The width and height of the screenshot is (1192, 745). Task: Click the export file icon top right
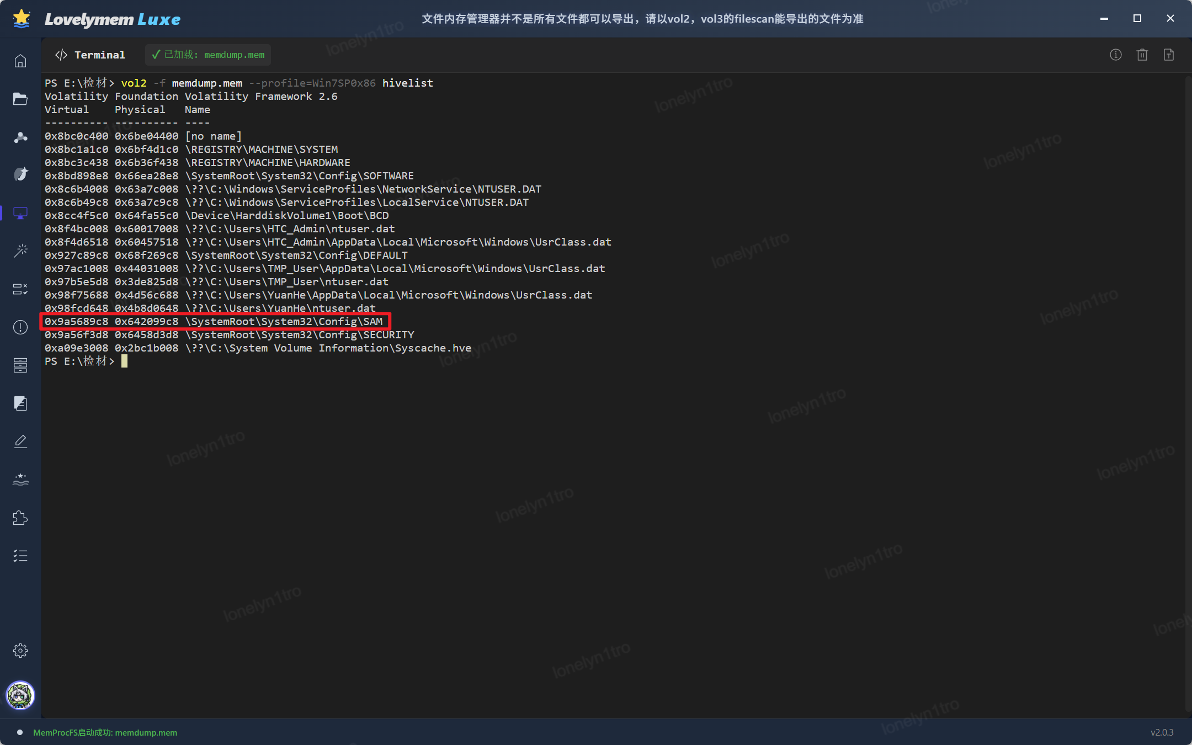pyautogui.click(x=1168, y=55)
